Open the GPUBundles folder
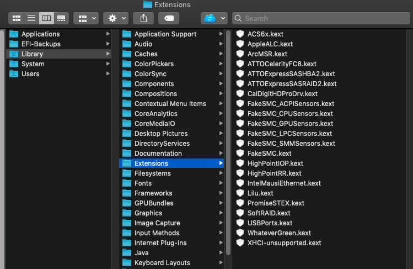The image size is (413, 269). [171, 203]
